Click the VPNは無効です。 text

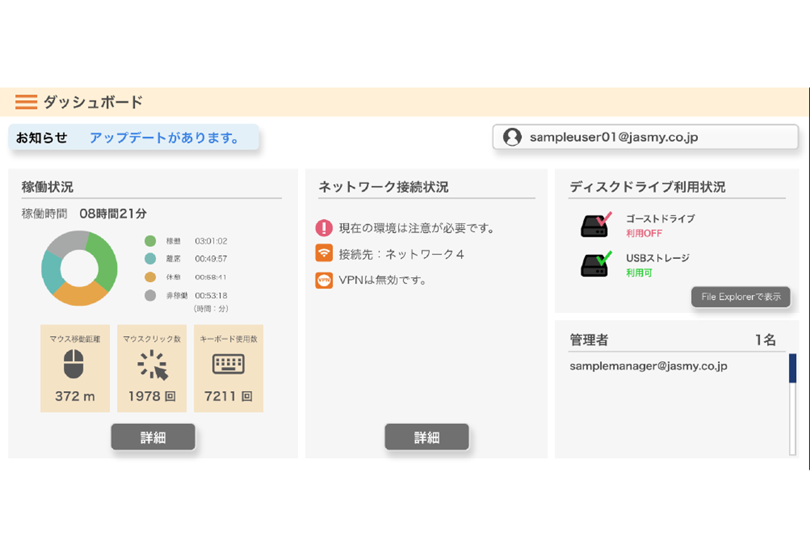383,280
